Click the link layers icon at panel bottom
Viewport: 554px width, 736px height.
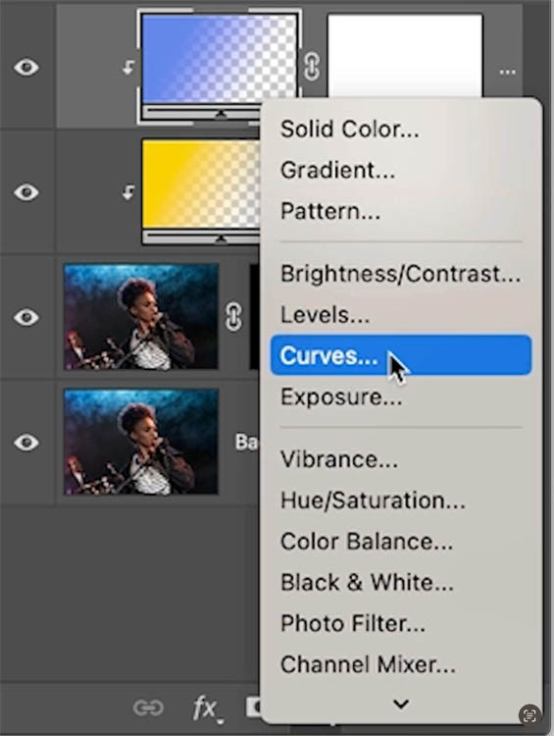[148, 708]
